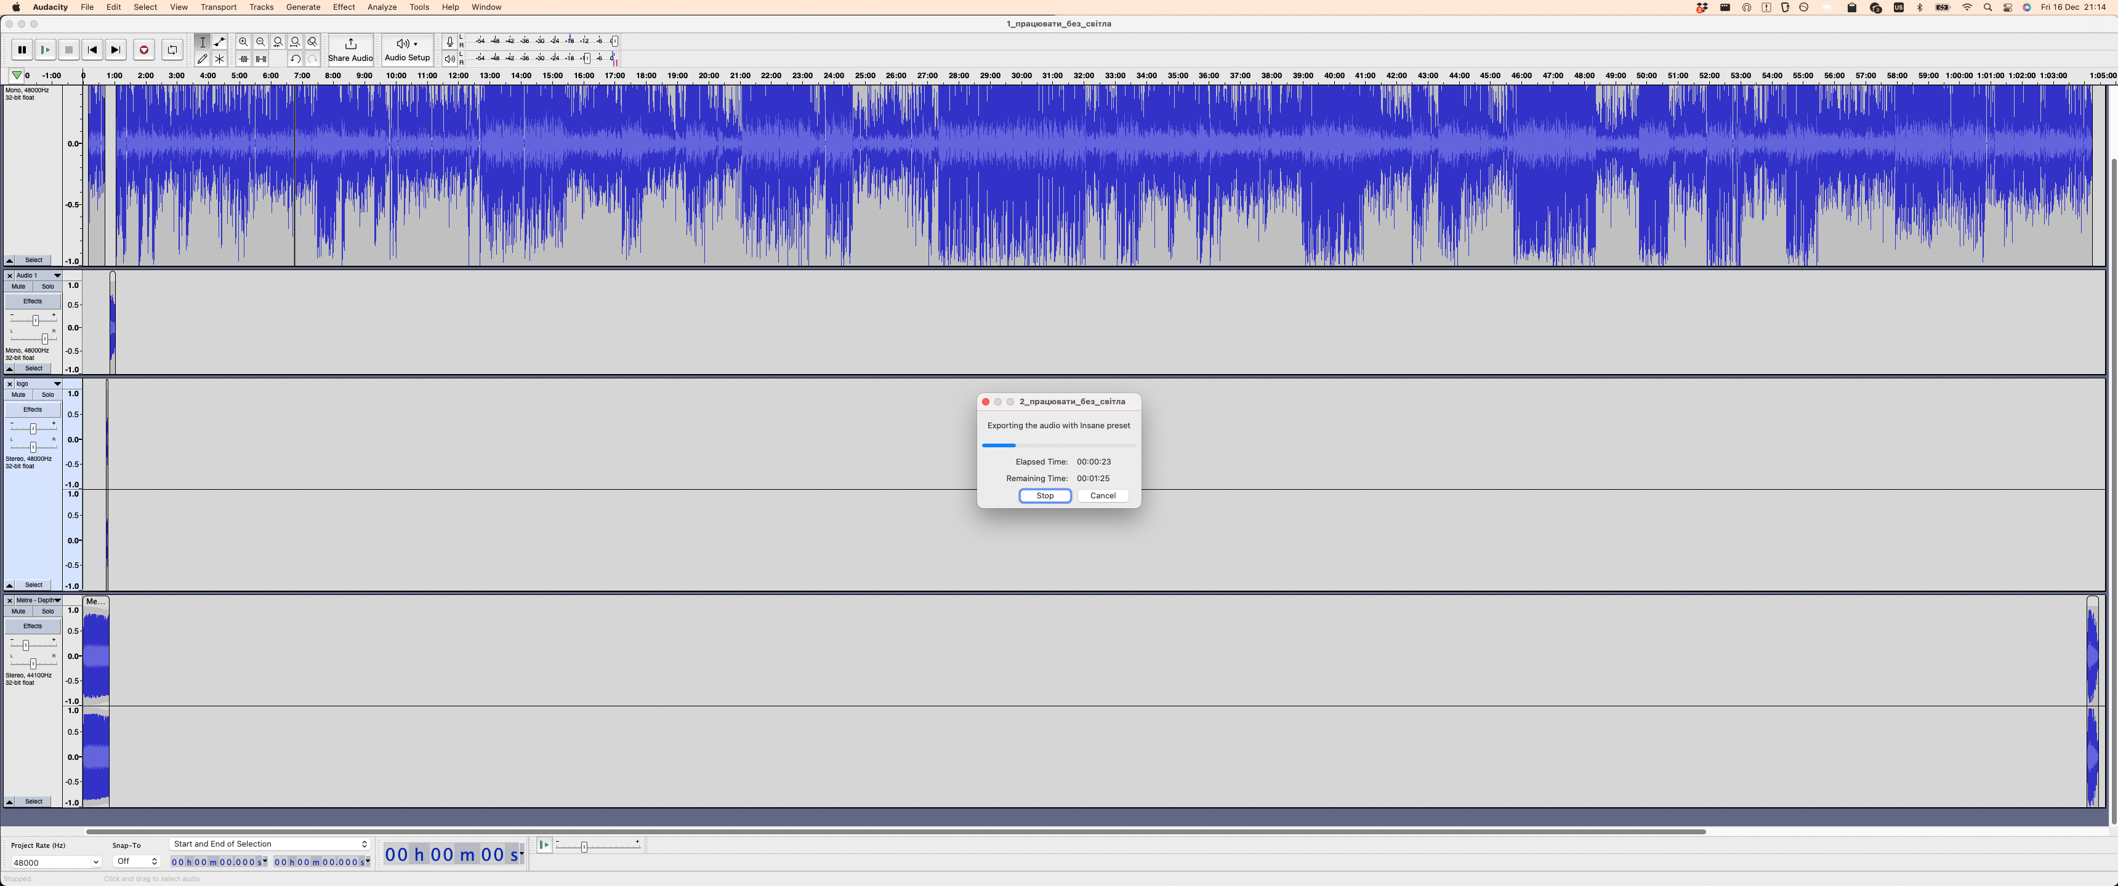Viewport: 2118px width, 886px height.
Task: Click the Stop square transport button
Action: pos(69,50)
